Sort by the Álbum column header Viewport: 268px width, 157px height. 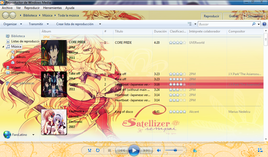[71, 31]
